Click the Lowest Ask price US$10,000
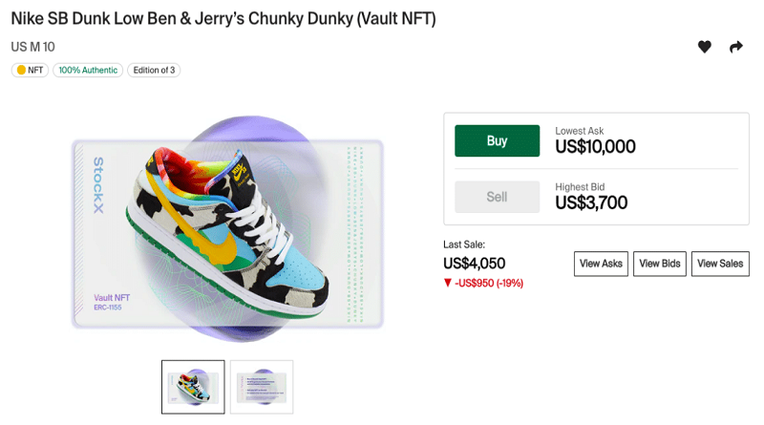The height and width of the screenshot is (425, 764). point(595,147)
